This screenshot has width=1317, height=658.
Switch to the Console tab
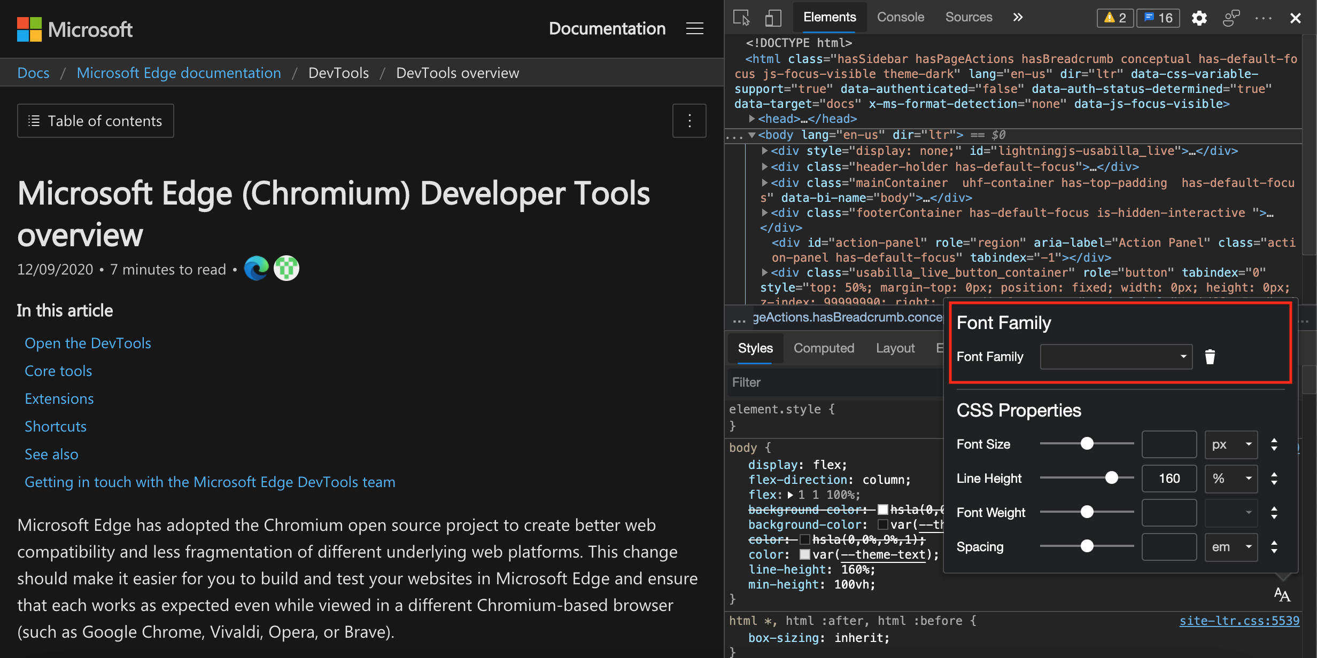898,16
